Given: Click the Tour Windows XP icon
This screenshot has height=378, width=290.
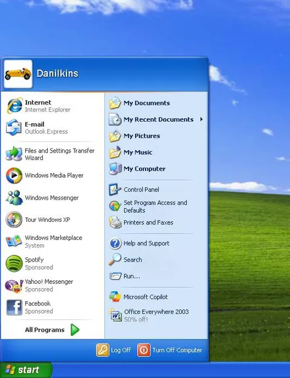Looking at the screenshot, I should click(14, 219).
